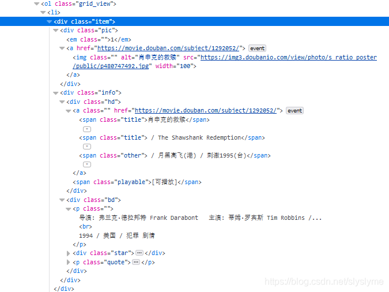389x292 pixels.
Task: Select span title The Shawshank Redemption row
Action: (172, 138)
